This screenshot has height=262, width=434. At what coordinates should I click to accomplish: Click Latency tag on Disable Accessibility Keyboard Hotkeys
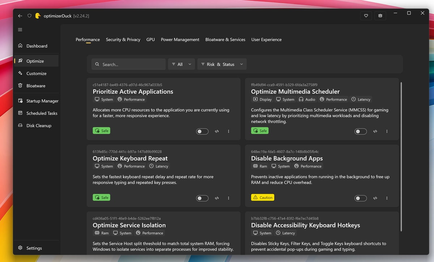coord(285,233)
